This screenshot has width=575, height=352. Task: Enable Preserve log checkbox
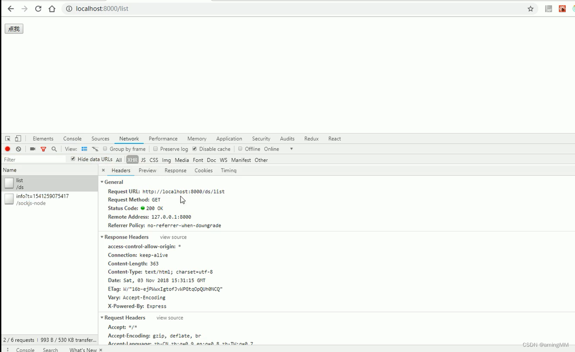155,149
